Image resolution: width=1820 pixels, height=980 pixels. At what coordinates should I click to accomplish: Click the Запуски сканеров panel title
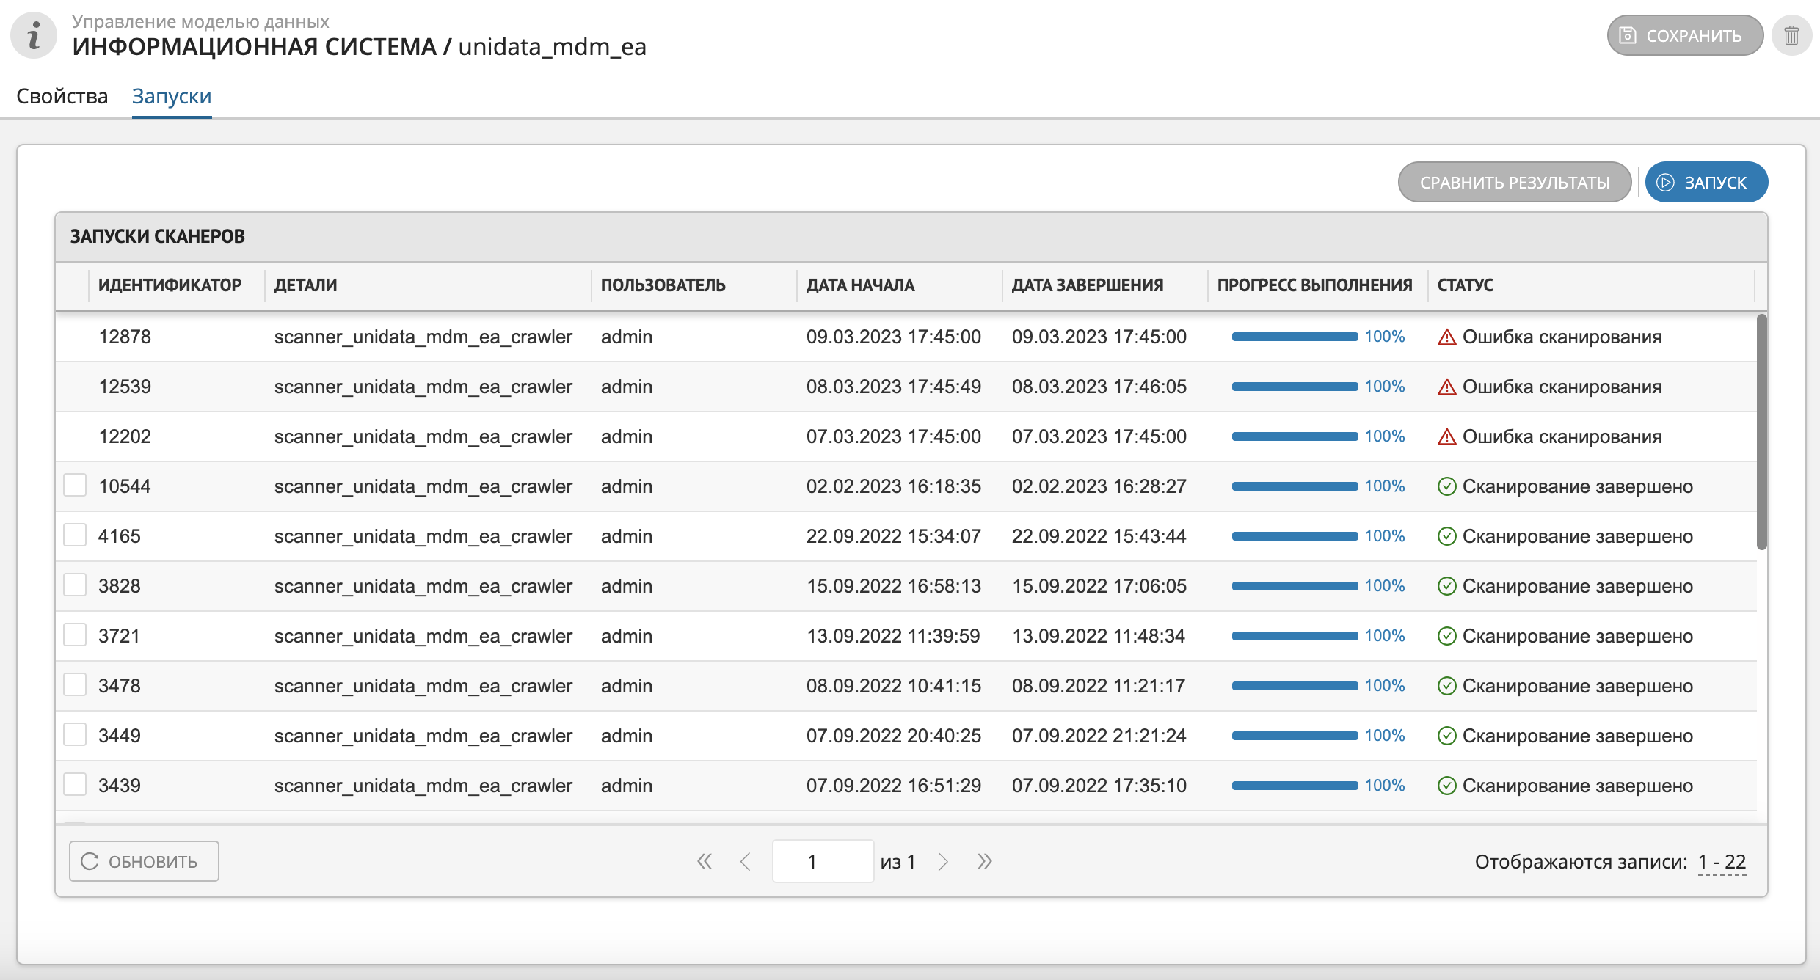pos(158,236)
